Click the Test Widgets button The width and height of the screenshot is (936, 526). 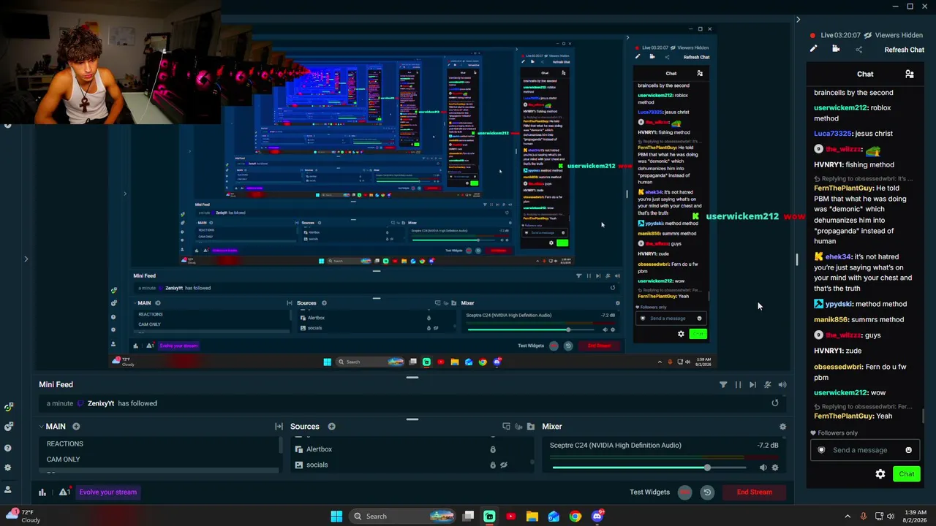[649, 492]
